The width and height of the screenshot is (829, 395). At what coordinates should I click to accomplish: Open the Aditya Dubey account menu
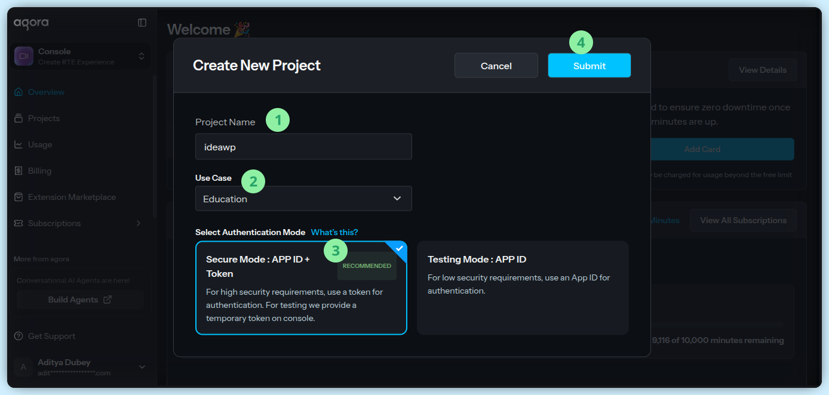coord(142,367)
